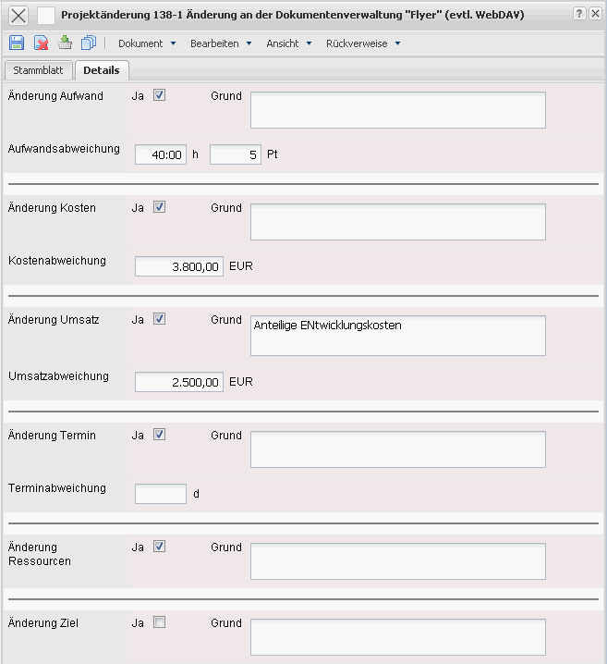
Task: Uncheck the Änderung Termin checkbox
Action: click(x=159, y=435)
